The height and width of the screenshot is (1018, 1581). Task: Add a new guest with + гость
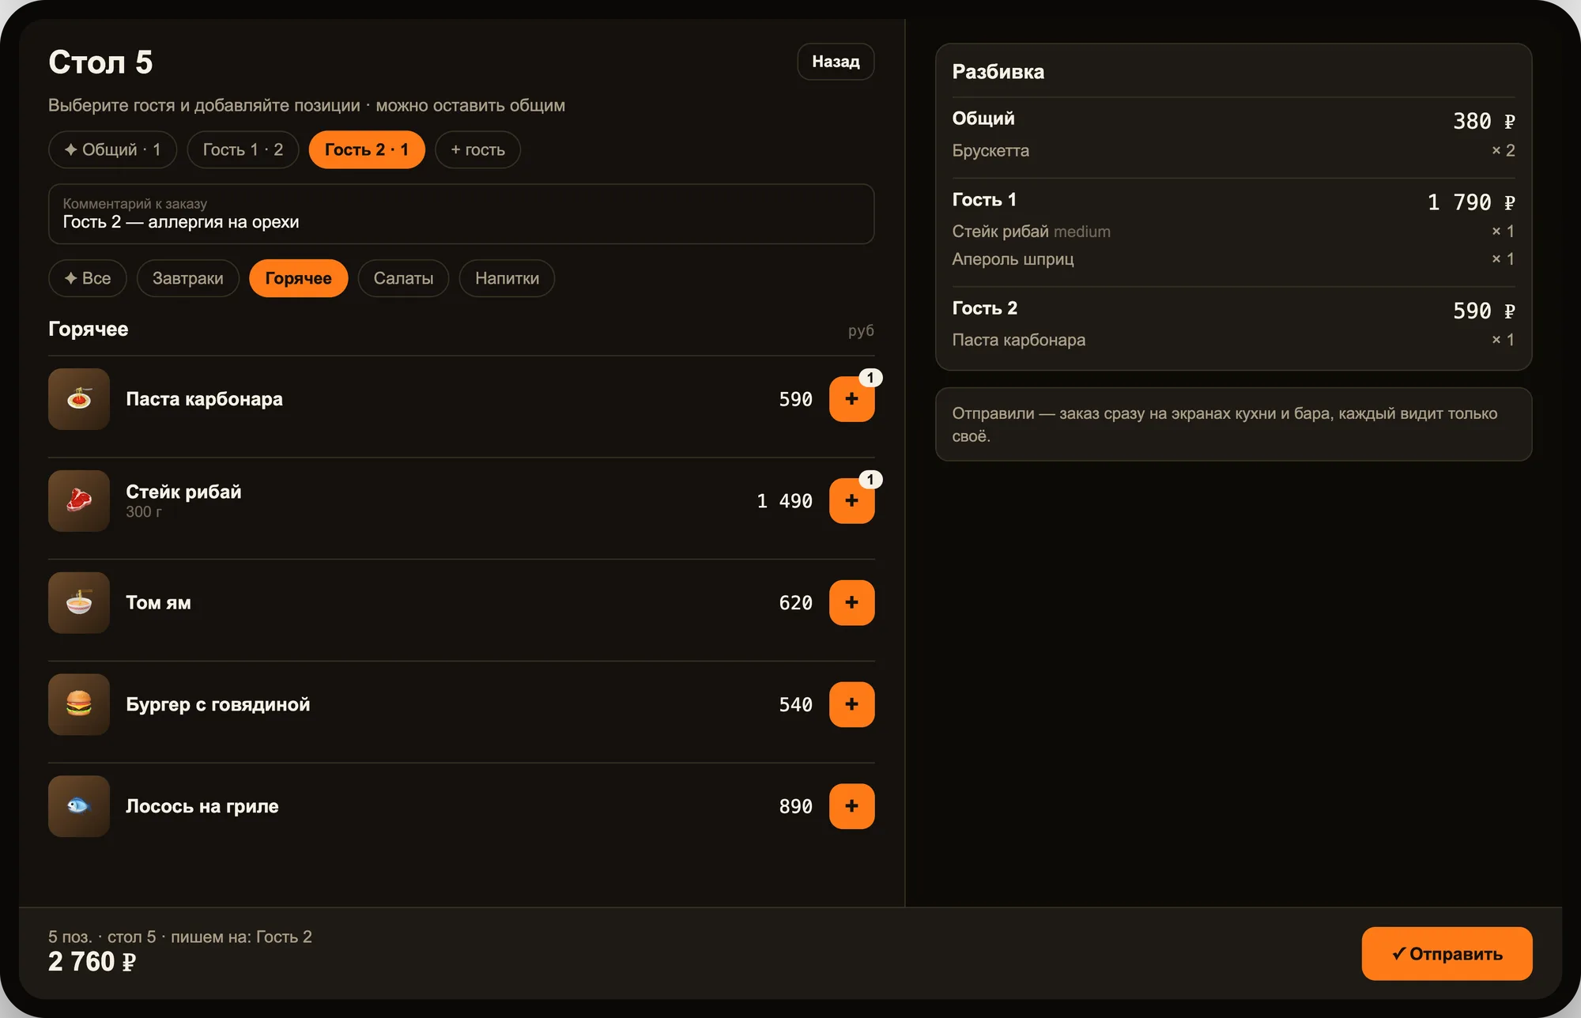(x=477, y=149)
